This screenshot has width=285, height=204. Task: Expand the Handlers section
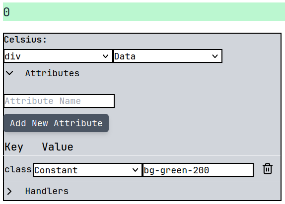coord(9,191)
